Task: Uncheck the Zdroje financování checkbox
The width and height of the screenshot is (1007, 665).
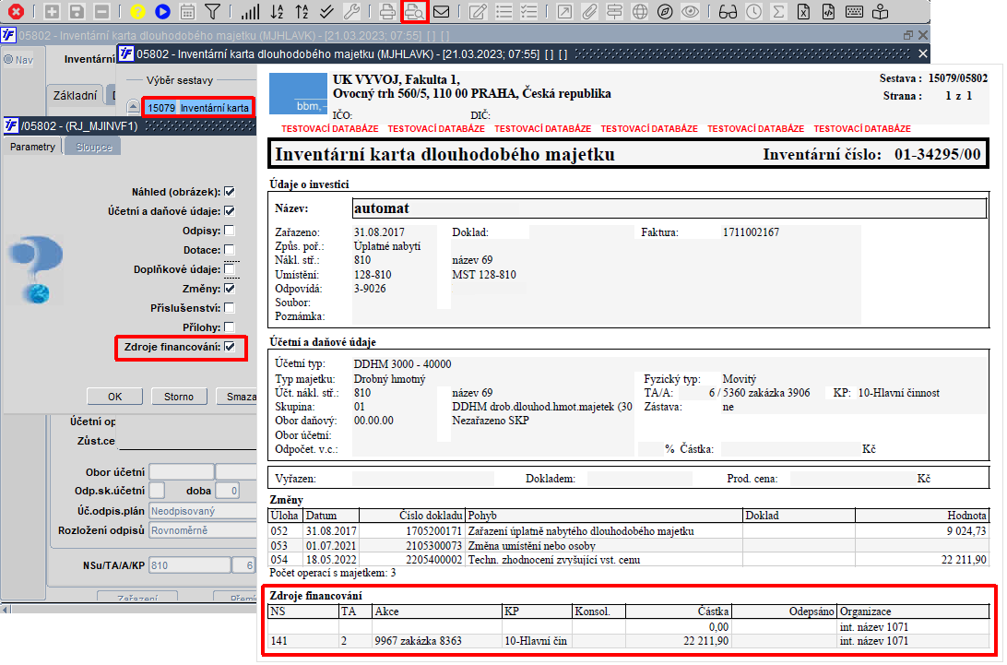Action: [230, 347]
